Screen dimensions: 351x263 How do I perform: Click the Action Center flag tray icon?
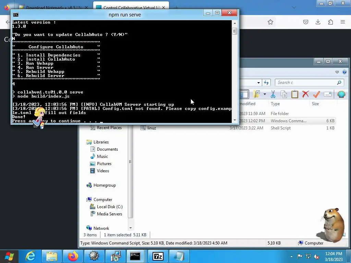point(300,256)
